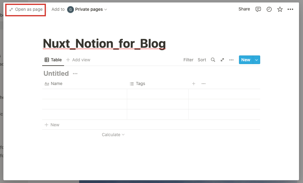This screenshot has width=303, height=183.
Task: Click the Untitled database heading
Action: (x=56, y=74)
